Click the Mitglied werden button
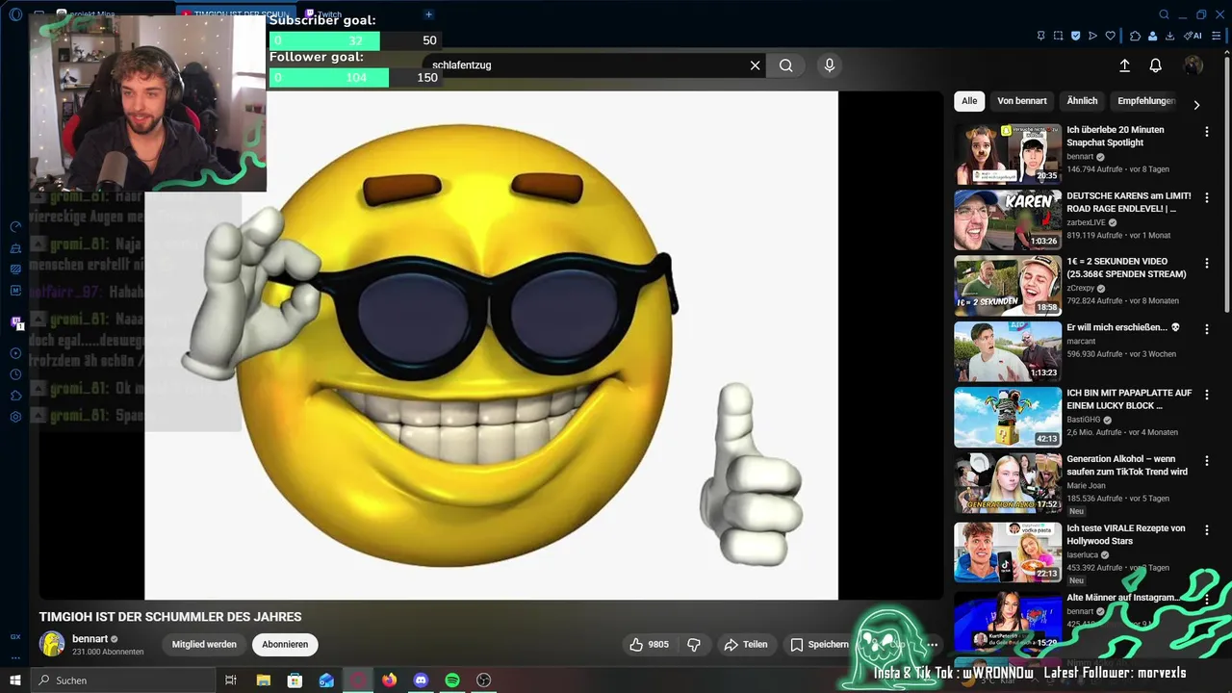The image size is (1232, 693). (204, 644)
